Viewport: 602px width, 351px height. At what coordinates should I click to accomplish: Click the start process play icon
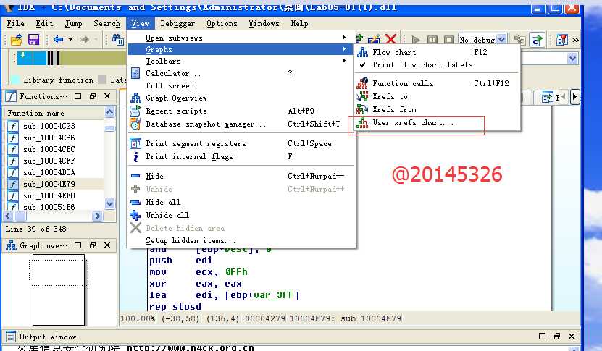[x=415, y=40]
